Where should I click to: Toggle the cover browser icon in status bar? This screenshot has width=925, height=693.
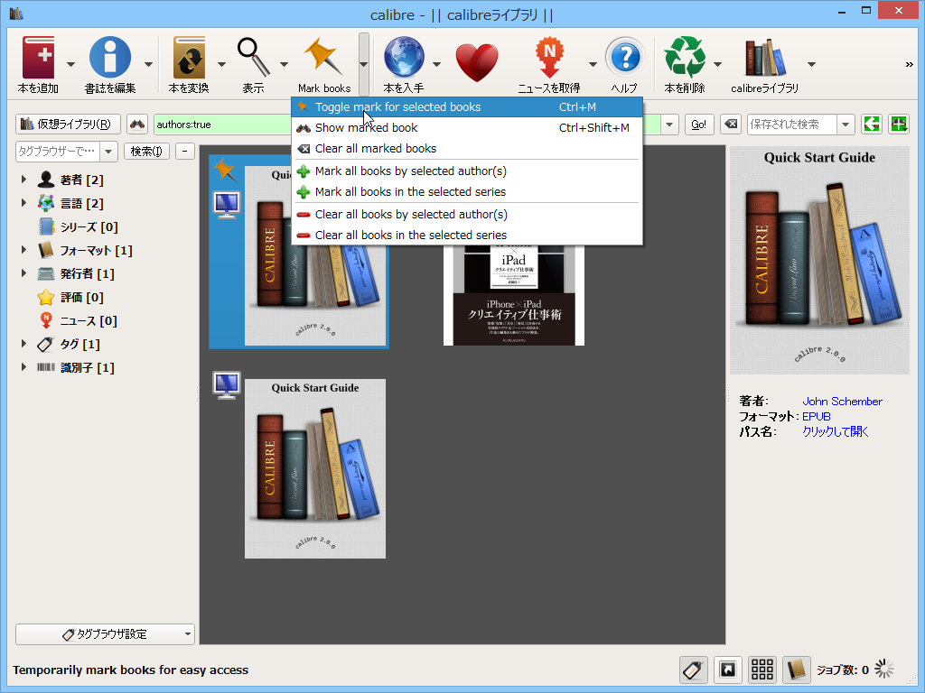[728, 670]
